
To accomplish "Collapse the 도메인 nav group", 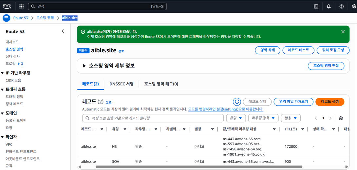I will (x=2, y=113).
